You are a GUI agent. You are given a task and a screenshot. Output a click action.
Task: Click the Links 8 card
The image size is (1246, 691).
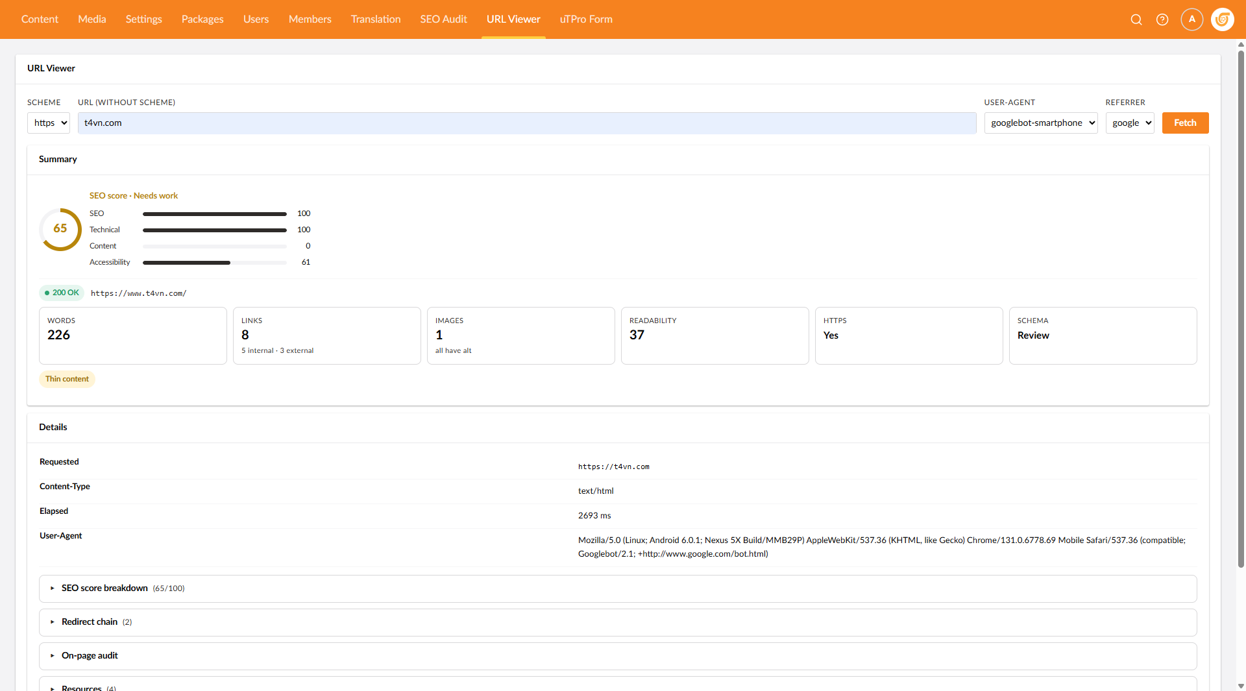tap(327, 335)
